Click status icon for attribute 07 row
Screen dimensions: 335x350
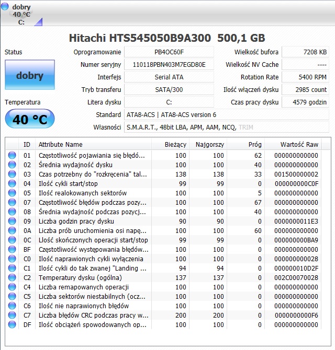point(12,202)
